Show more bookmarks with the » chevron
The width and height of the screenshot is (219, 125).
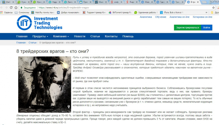[206, 12]
